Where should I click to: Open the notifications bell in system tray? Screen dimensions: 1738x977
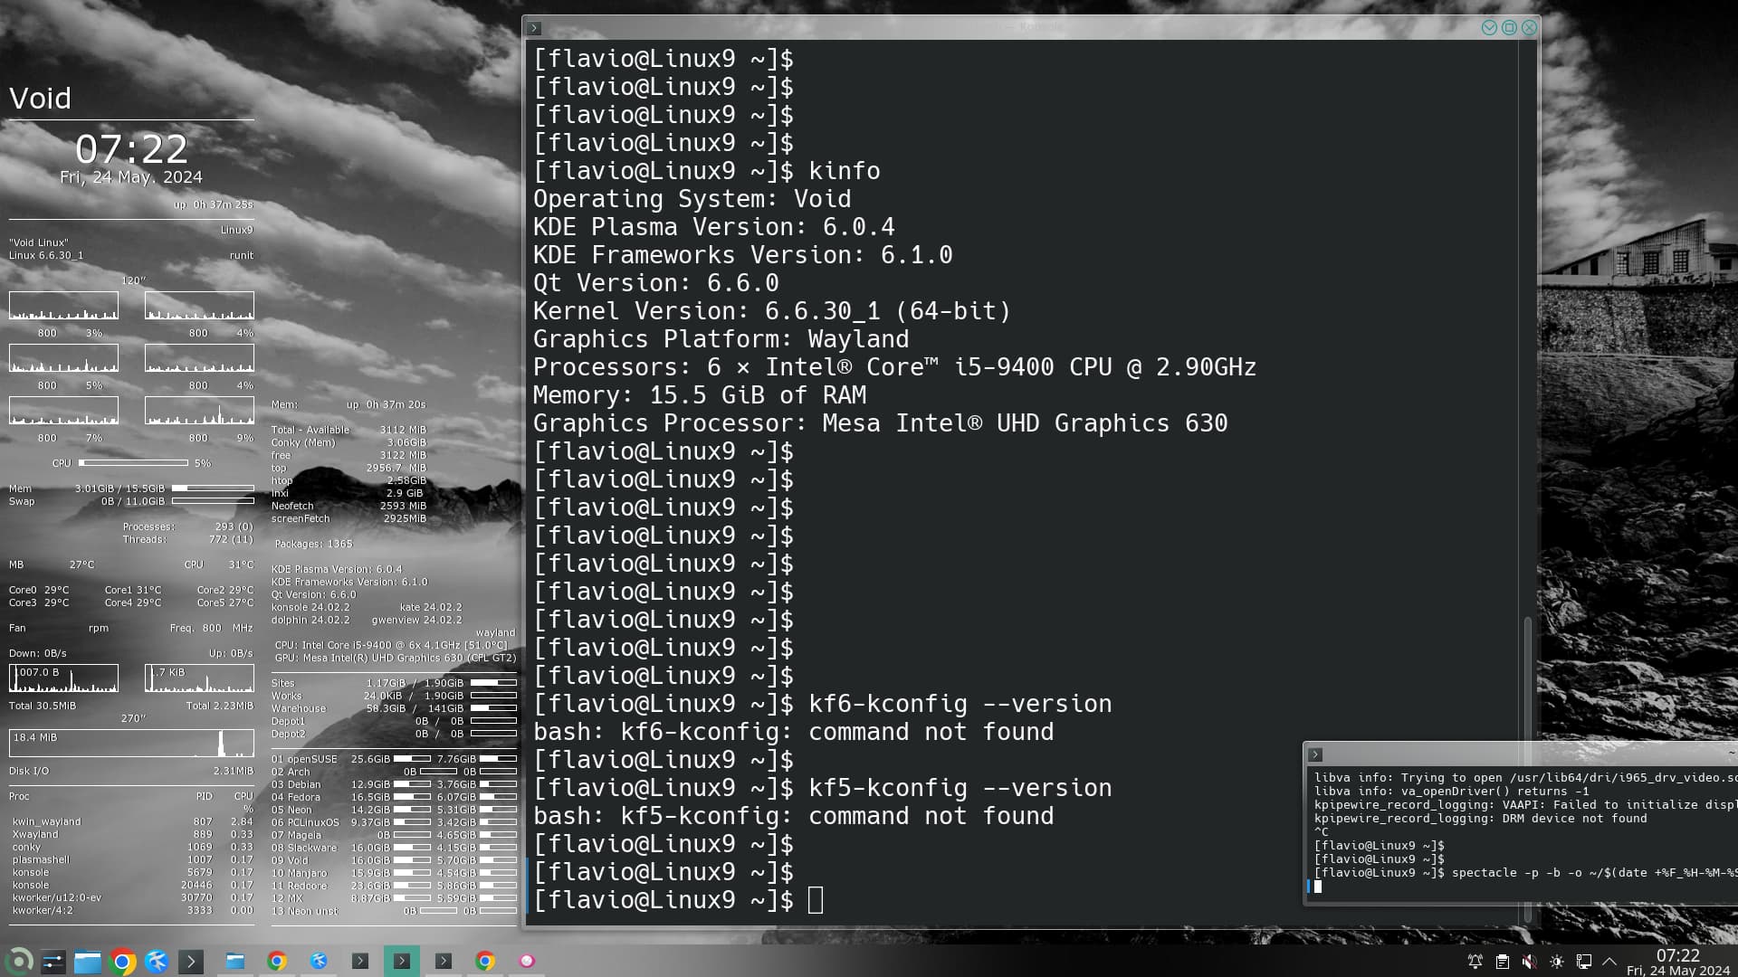coord(1475,962)
